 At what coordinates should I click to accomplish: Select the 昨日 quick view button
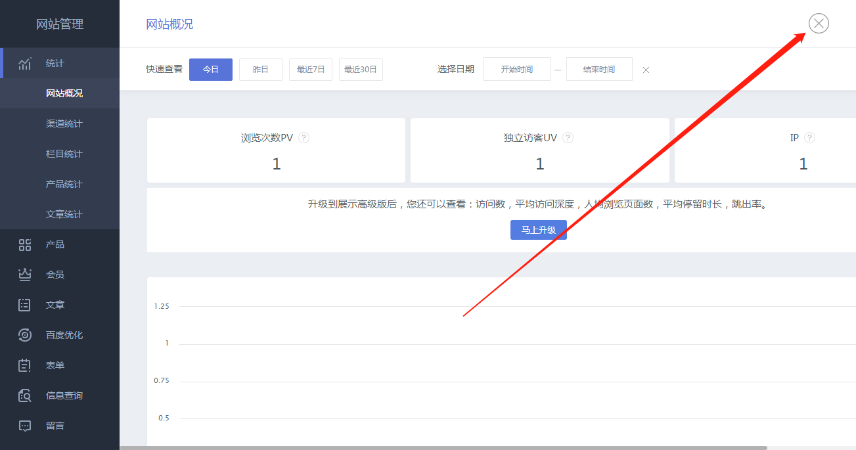click(261, 69)
